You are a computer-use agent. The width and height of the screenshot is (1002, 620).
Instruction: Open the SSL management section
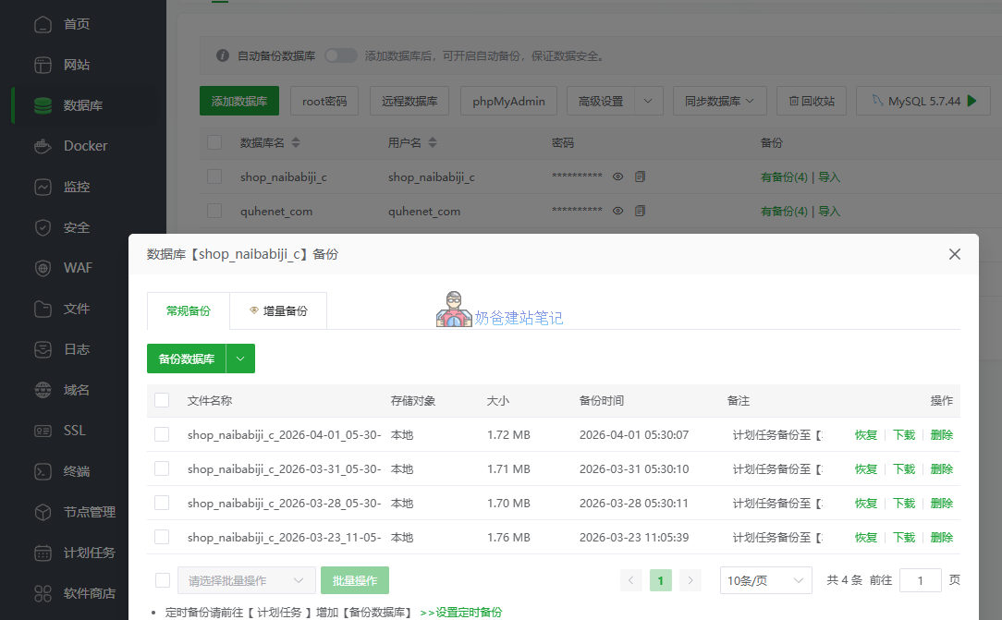73,430
